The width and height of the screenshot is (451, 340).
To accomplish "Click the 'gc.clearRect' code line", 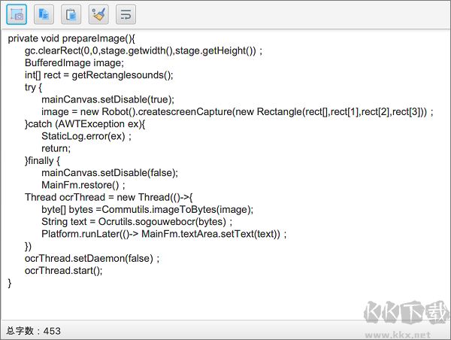I will (144, 51).
